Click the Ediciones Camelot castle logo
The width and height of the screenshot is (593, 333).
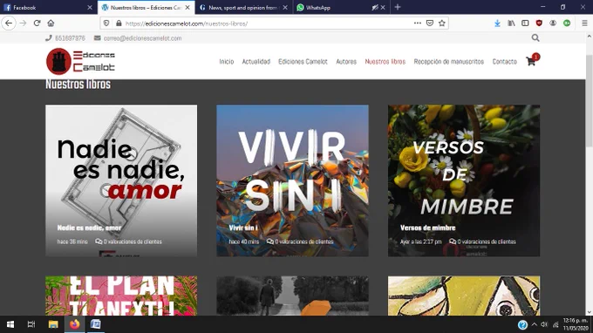pyautogui.click(x=80, y=61)
